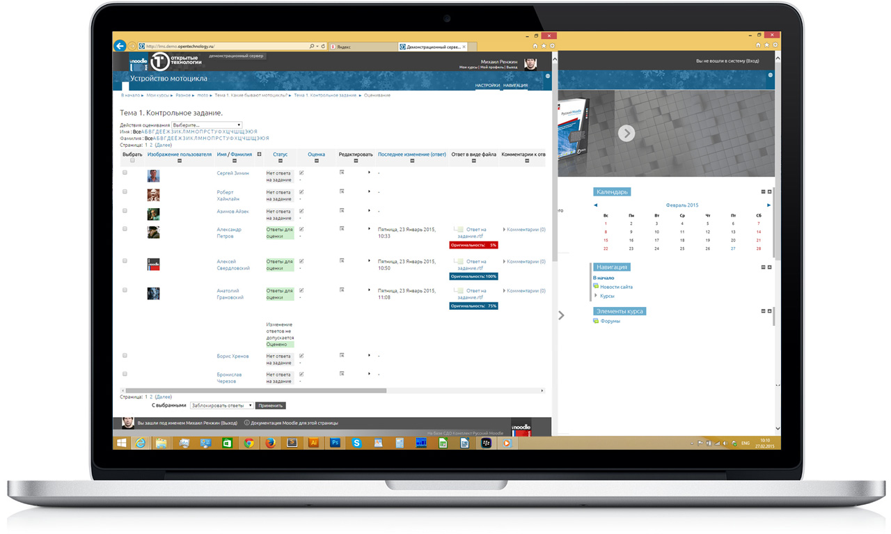Screen dimensions: 891x534
Task: Open the НАСТРОЙКИ menu in header
Action: click(487, 86)
